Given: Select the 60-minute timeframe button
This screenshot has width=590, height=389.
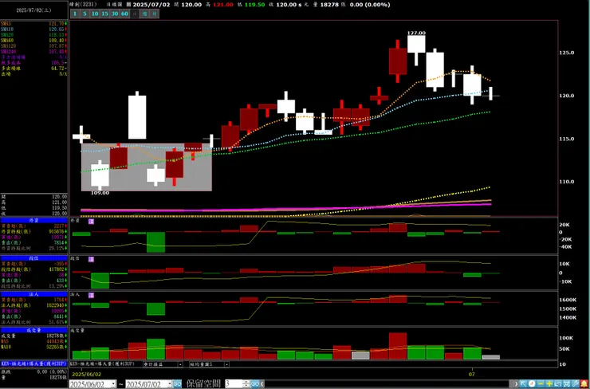Looking at the screenshot, I should click(124, 14).
